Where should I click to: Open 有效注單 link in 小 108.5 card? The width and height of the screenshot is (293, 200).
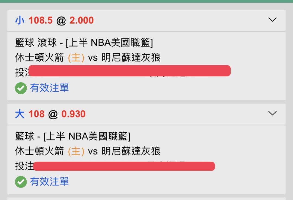[x=49, y=88]
